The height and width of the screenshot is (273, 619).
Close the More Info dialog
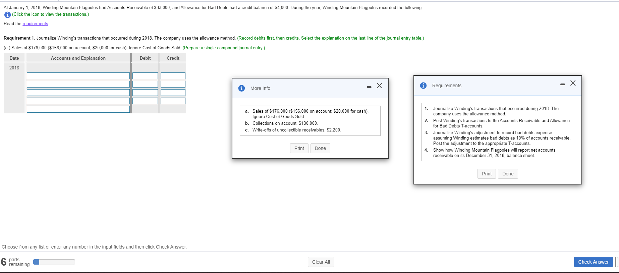point(379,86)
